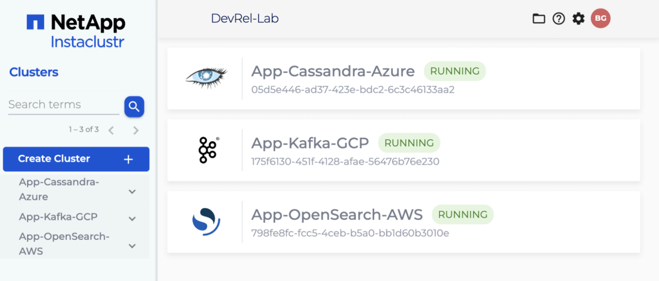Image resolution: width=659 pixels, height=281 pixels.
Task: Open settings gear icon
Action: [x=578, y=19]
